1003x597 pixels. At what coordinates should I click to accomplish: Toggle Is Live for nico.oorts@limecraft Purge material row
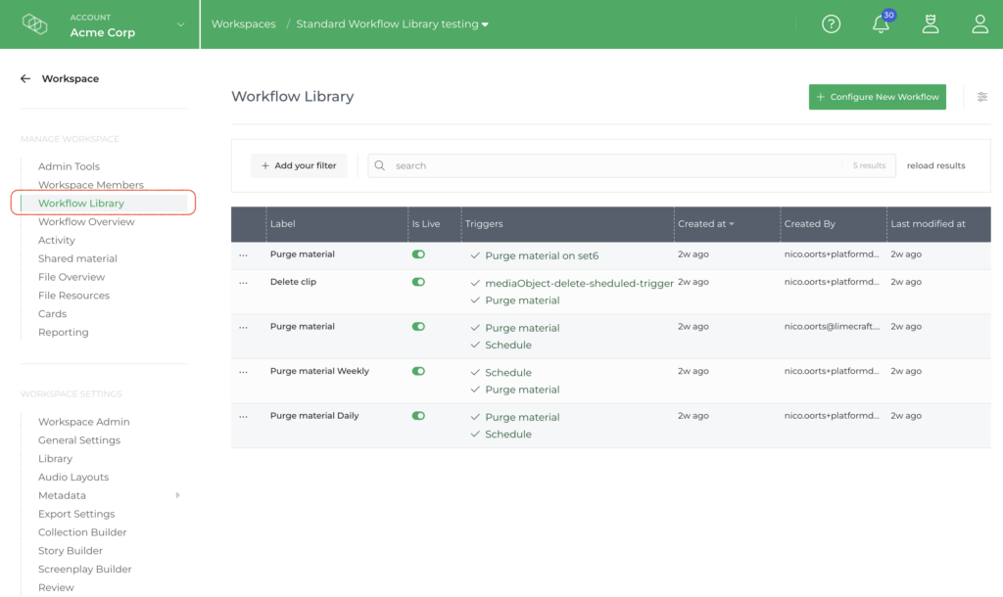(x=418, y=327)
